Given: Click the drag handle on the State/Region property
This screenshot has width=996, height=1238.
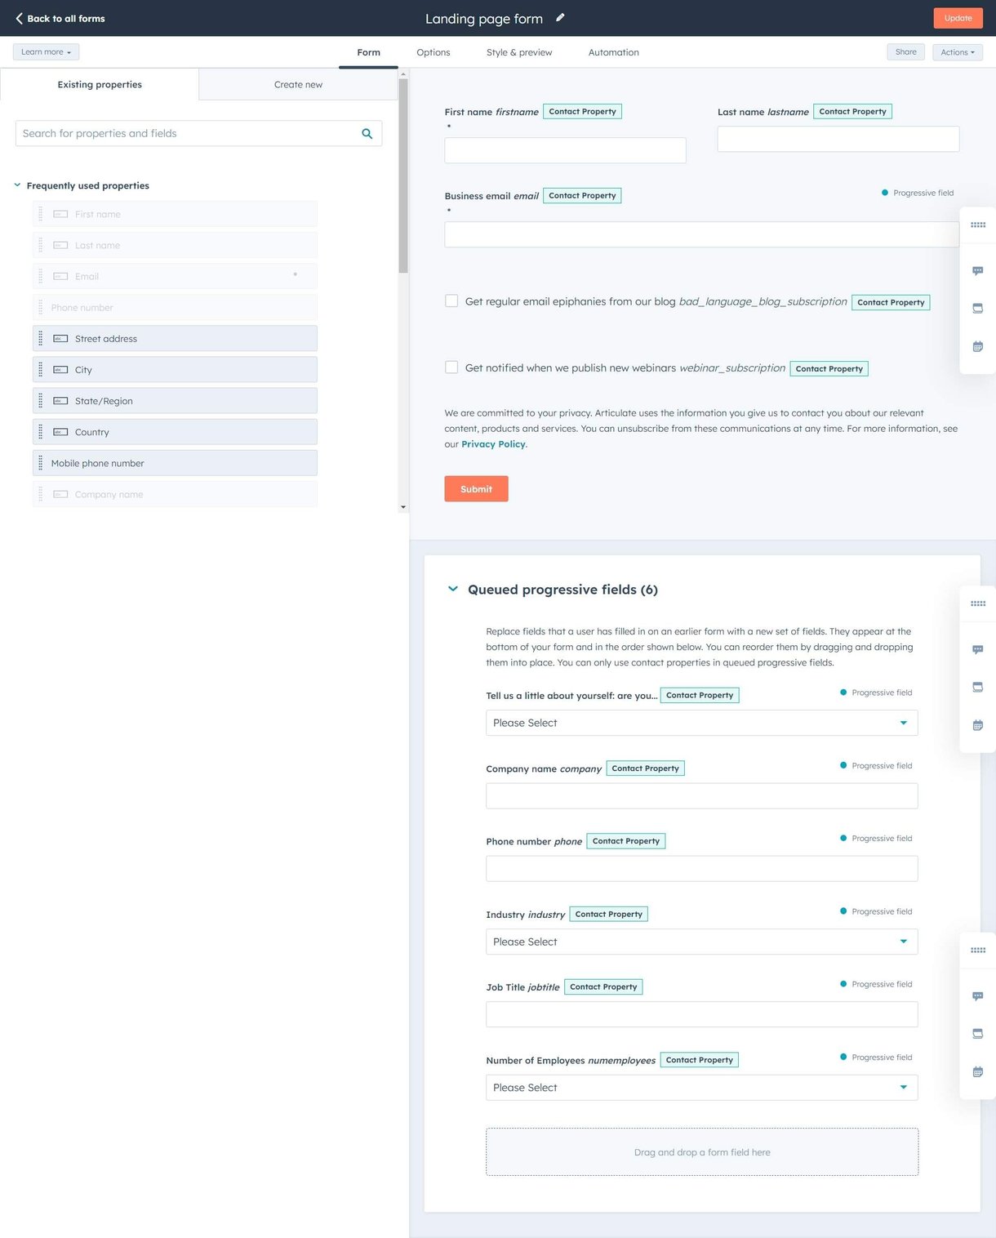Looking at the screenshot, I should coord(41,401).
